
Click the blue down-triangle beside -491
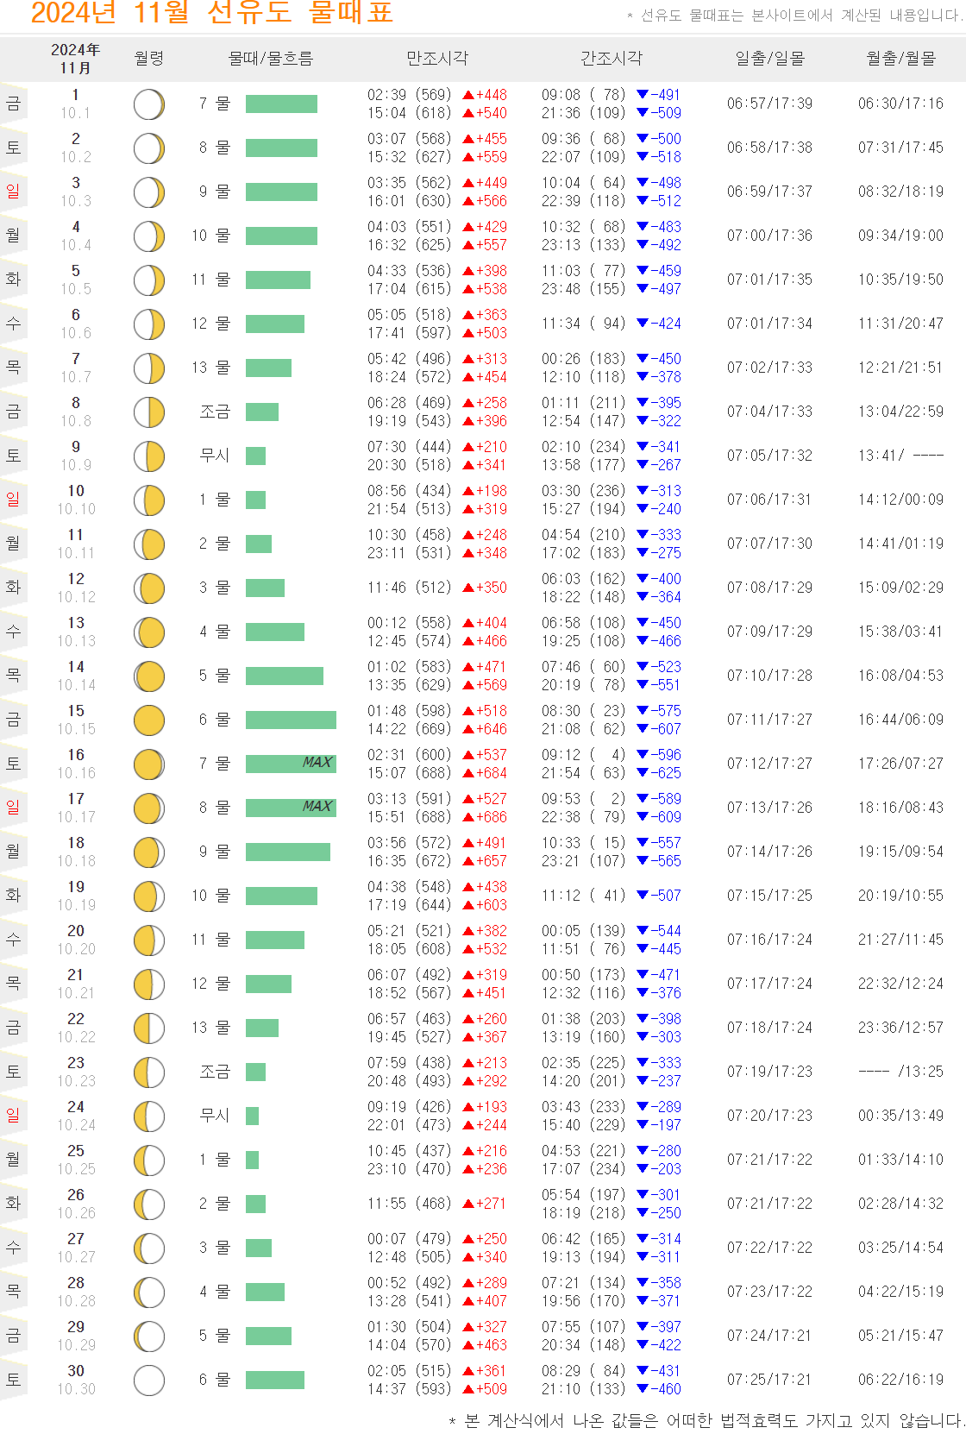(x=643, y=95)
